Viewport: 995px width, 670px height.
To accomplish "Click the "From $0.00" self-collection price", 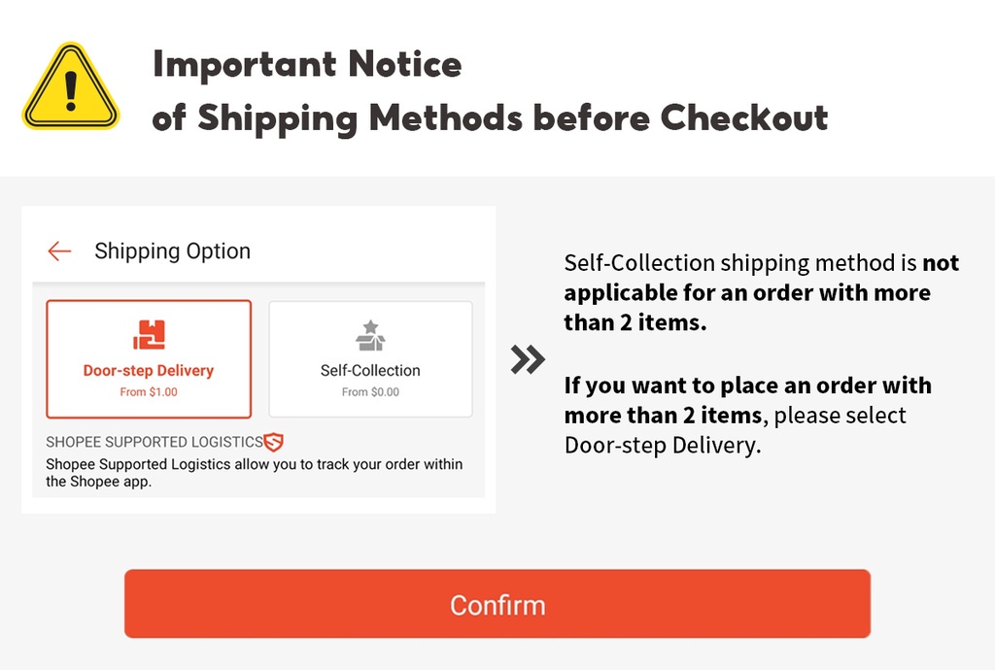I will coord(370,392).
